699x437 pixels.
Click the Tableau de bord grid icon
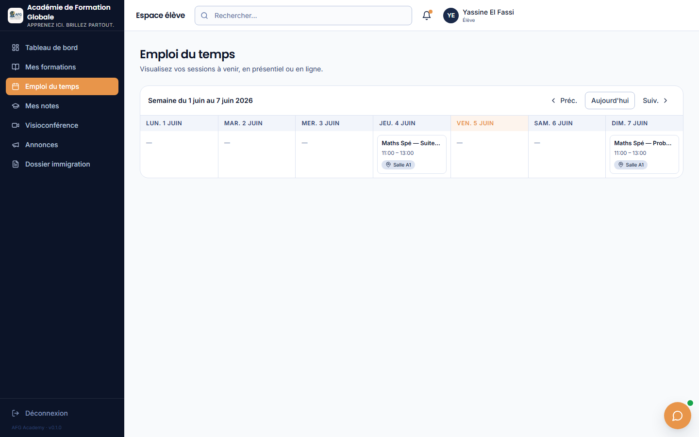tap(16, 48)
